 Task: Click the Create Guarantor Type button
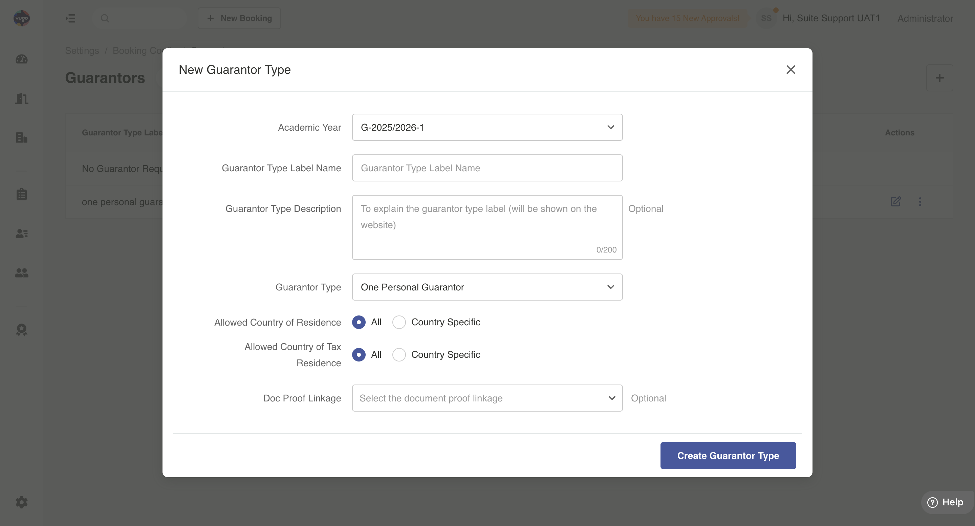tap(728, 455)
